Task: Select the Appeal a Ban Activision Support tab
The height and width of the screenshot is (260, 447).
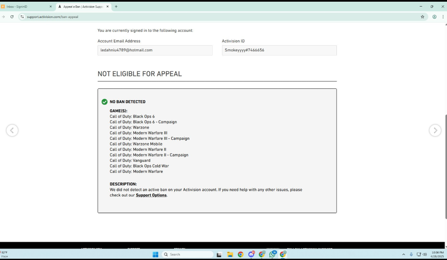Action: coord(84,7)
